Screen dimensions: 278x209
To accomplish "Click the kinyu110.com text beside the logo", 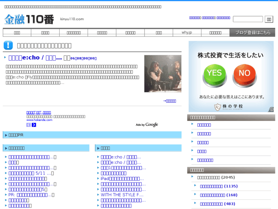I will [72, 19].
